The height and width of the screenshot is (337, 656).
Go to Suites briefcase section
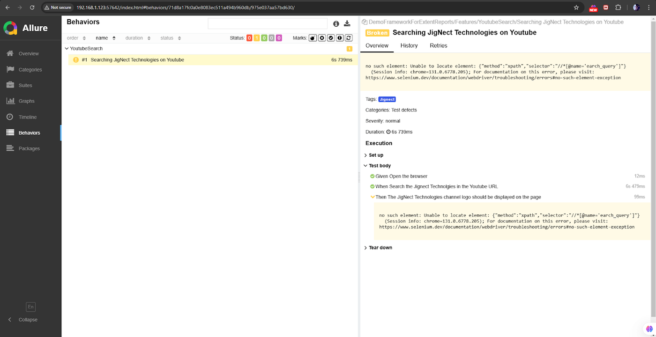tap(30, 85)
